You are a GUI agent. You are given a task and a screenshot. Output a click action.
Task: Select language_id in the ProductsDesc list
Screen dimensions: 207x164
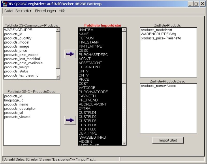pos(14,100)
